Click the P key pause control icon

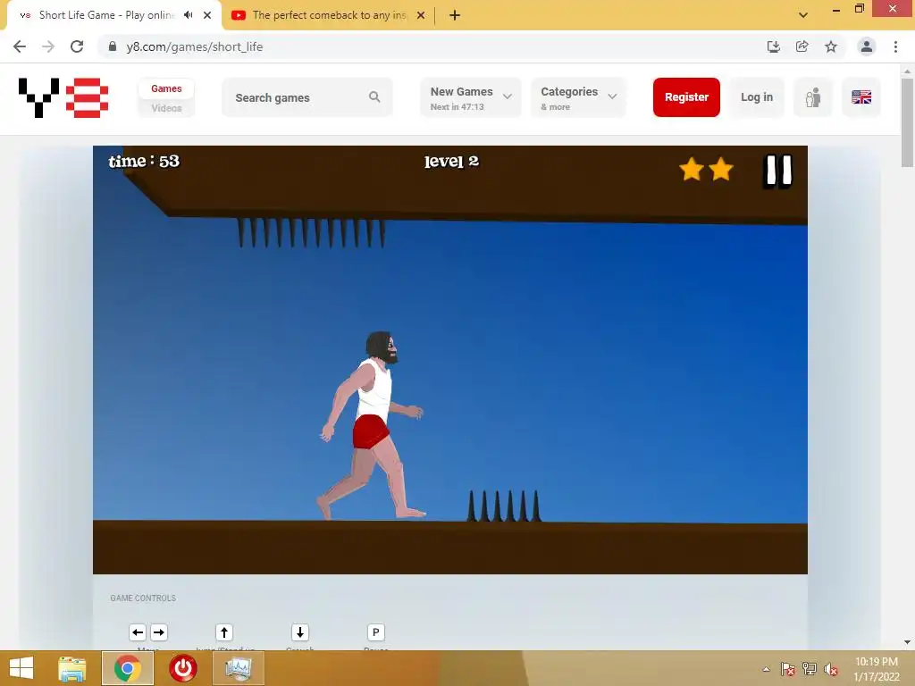pos(376,632)
